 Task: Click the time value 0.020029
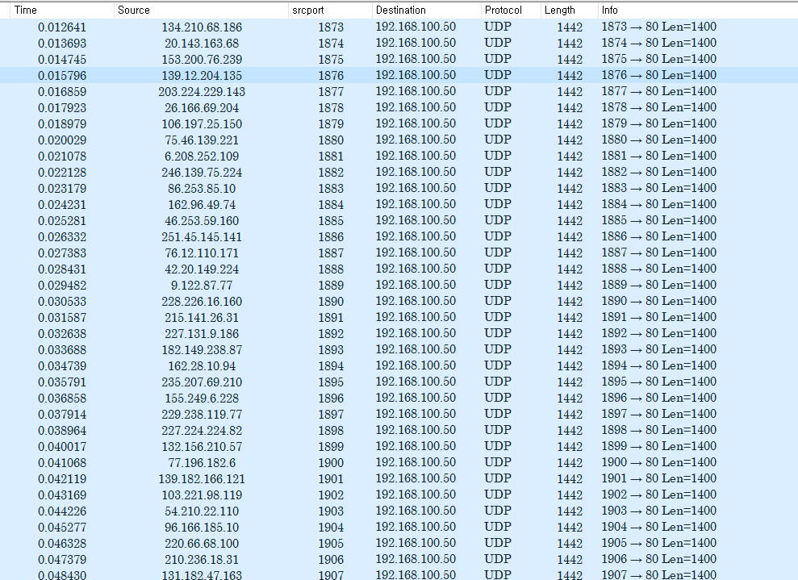coord(62,140)
